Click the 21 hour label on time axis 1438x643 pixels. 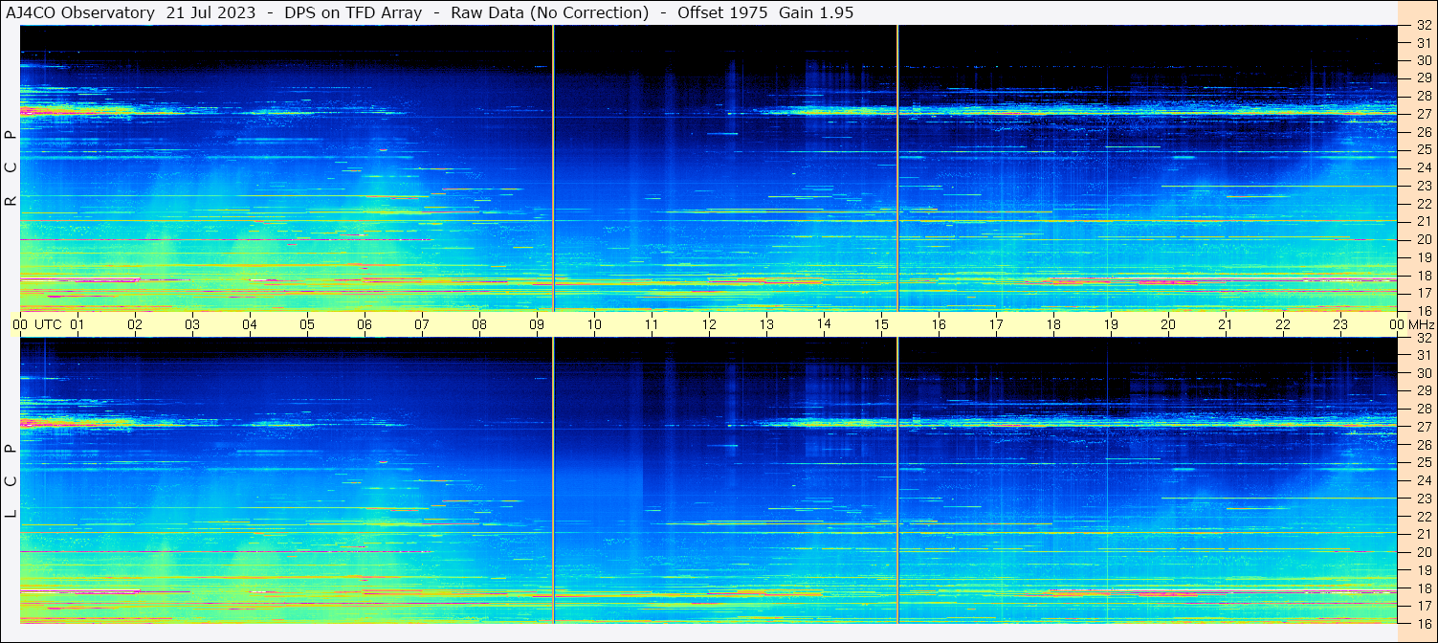(1226, 324)
